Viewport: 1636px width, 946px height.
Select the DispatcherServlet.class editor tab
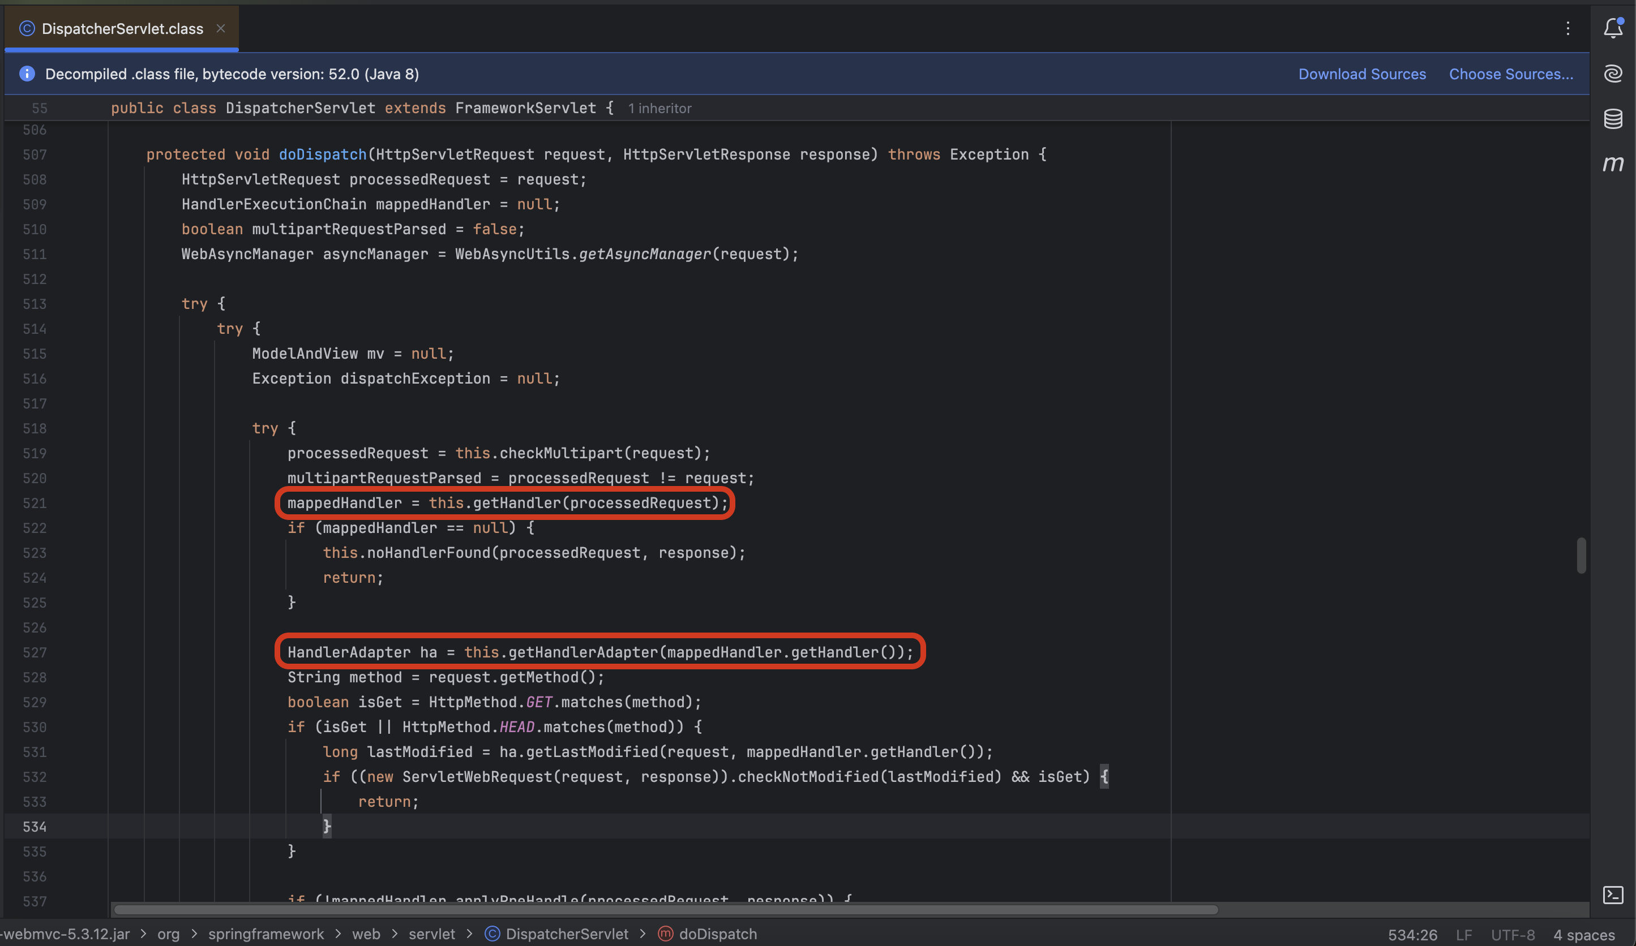[122, 28]
